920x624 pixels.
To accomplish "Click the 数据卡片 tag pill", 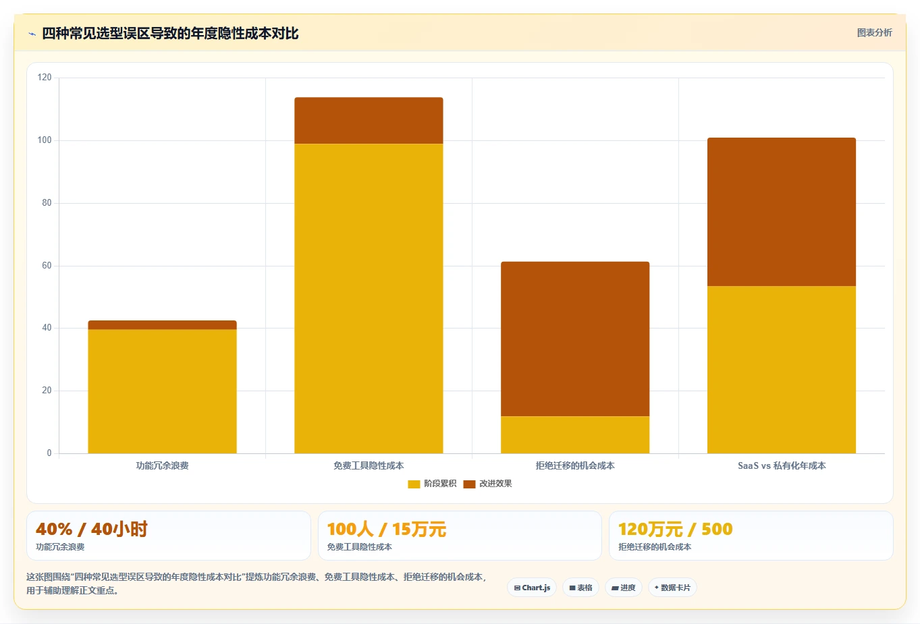I will click(x=672, y=588).
